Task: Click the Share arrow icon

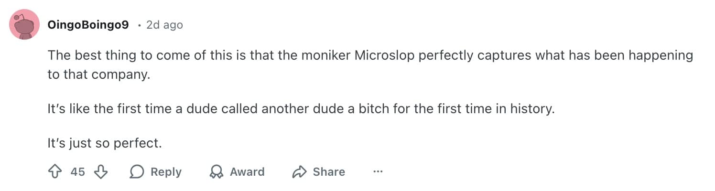Action: (x=299, y=172)
